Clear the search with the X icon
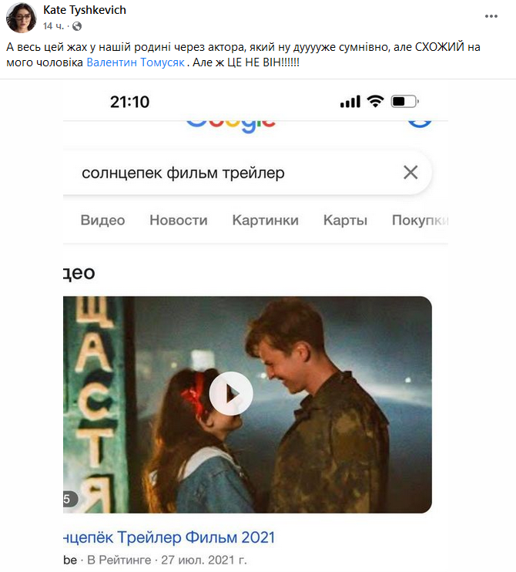Screen dimensions: 516x572 410,172
